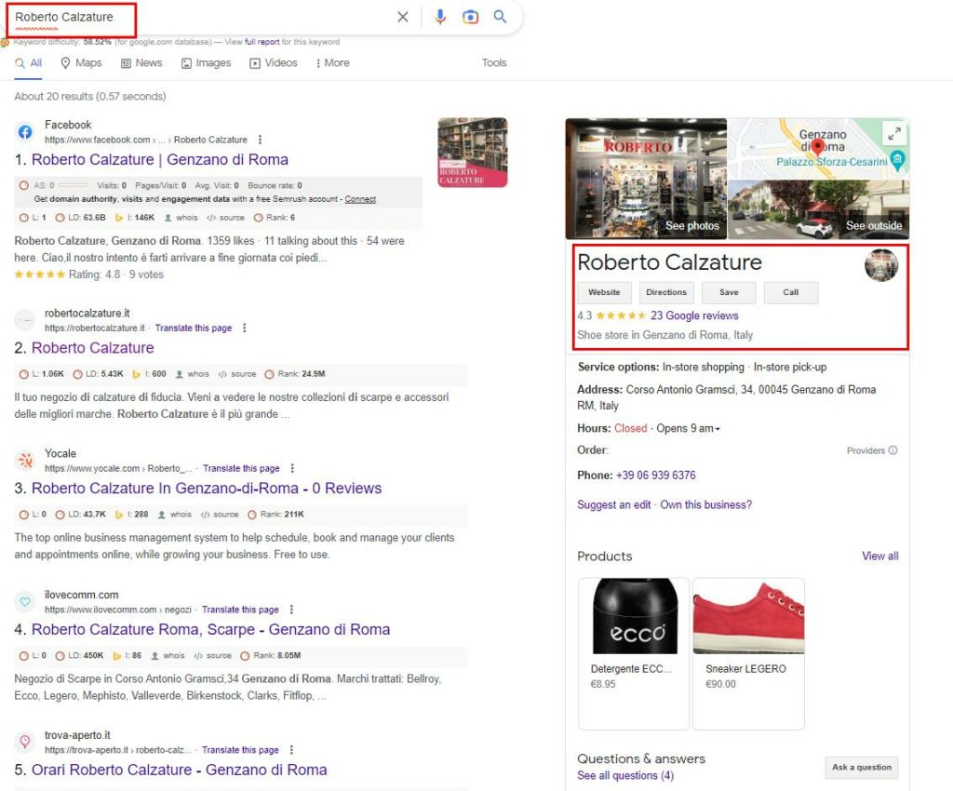Click the Suggest an edit link
The width and height of the screenshot is (953, 791).
pyautogui.click(x=614, y=504)
